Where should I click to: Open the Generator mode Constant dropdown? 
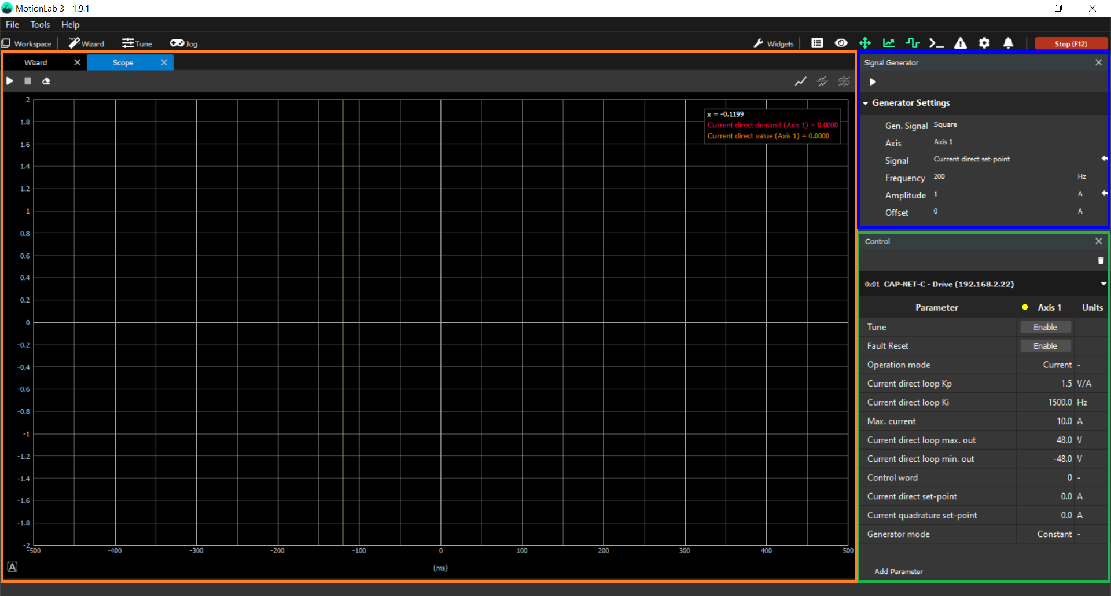[1045, 534]
